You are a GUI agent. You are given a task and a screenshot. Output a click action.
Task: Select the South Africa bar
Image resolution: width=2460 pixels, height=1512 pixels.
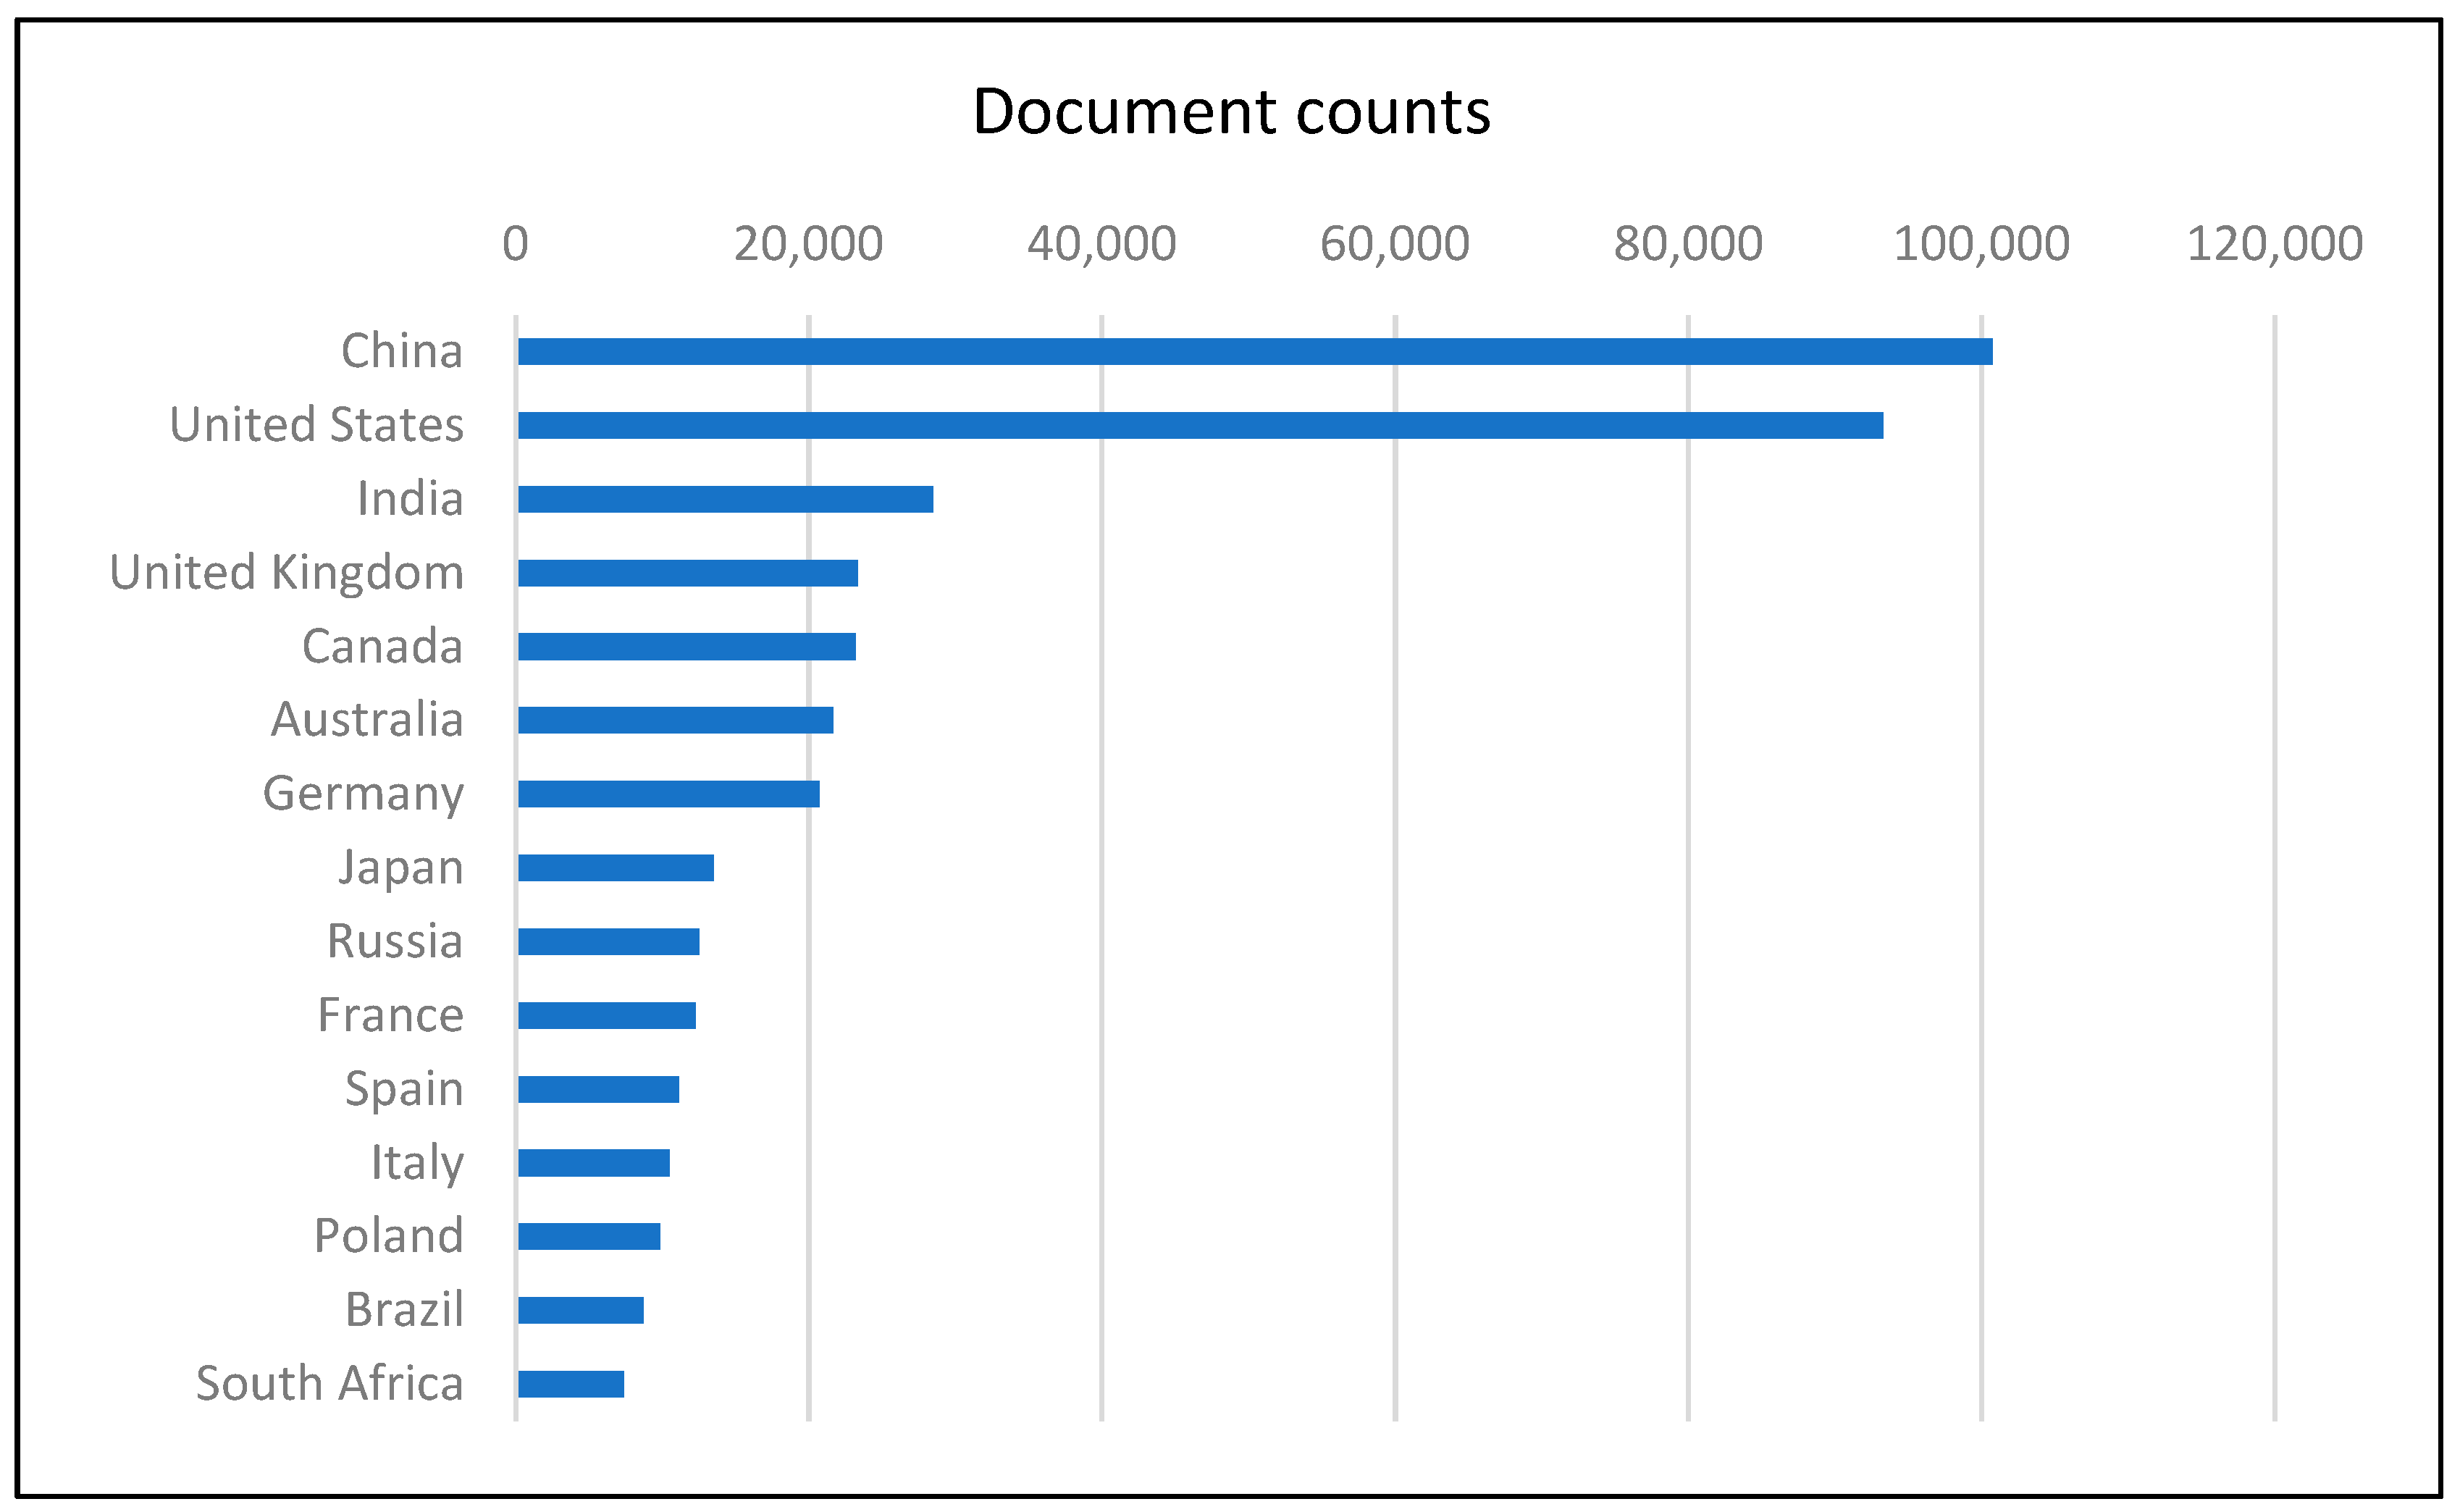coord(570,1384)
